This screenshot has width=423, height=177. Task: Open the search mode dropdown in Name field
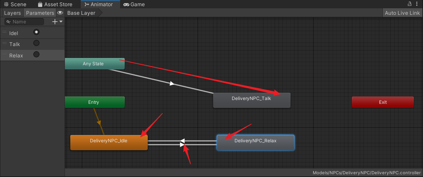[9, 22]
